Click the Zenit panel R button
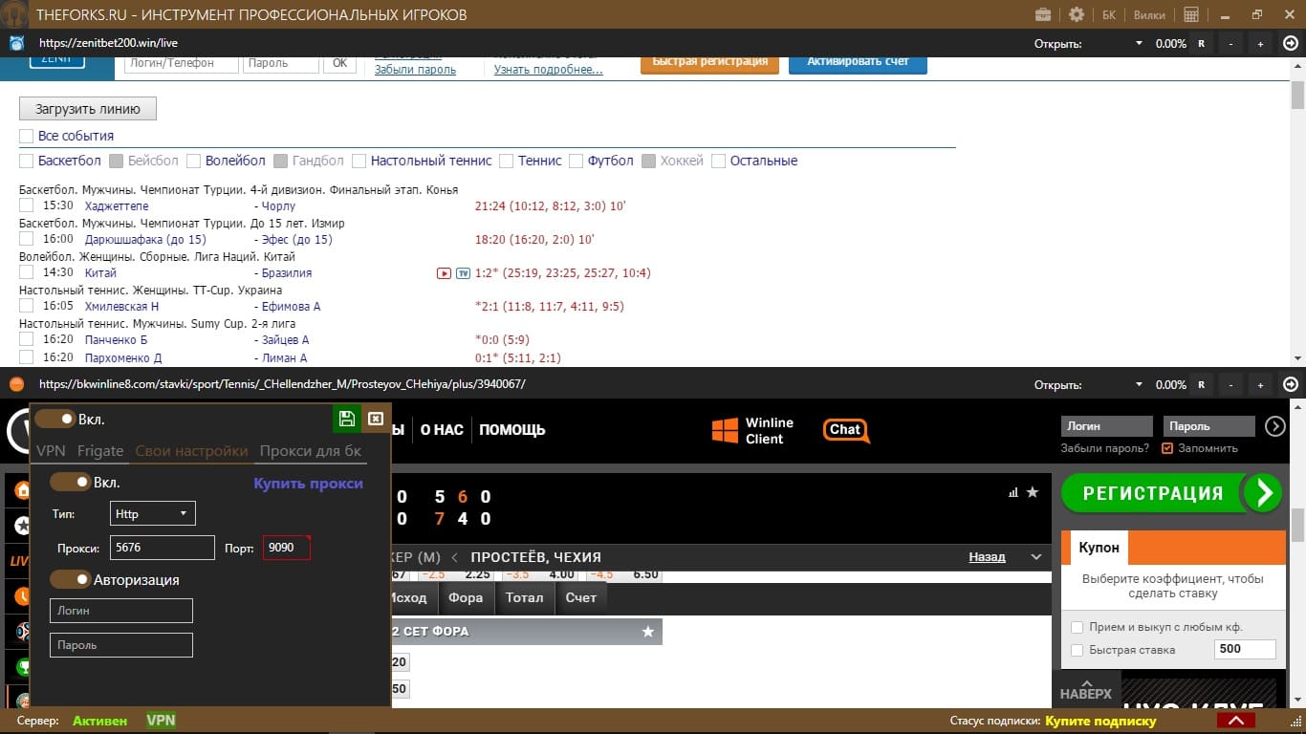The height and width of the screenshot is (734, 1306). (x=1202, y=43)
